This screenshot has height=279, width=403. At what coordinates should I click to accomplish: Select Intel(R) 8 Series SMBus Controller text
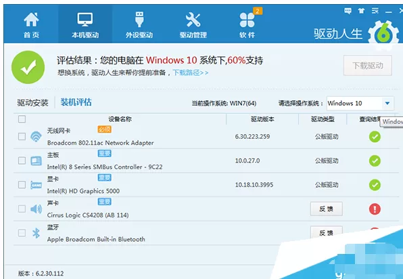[105, 167]
